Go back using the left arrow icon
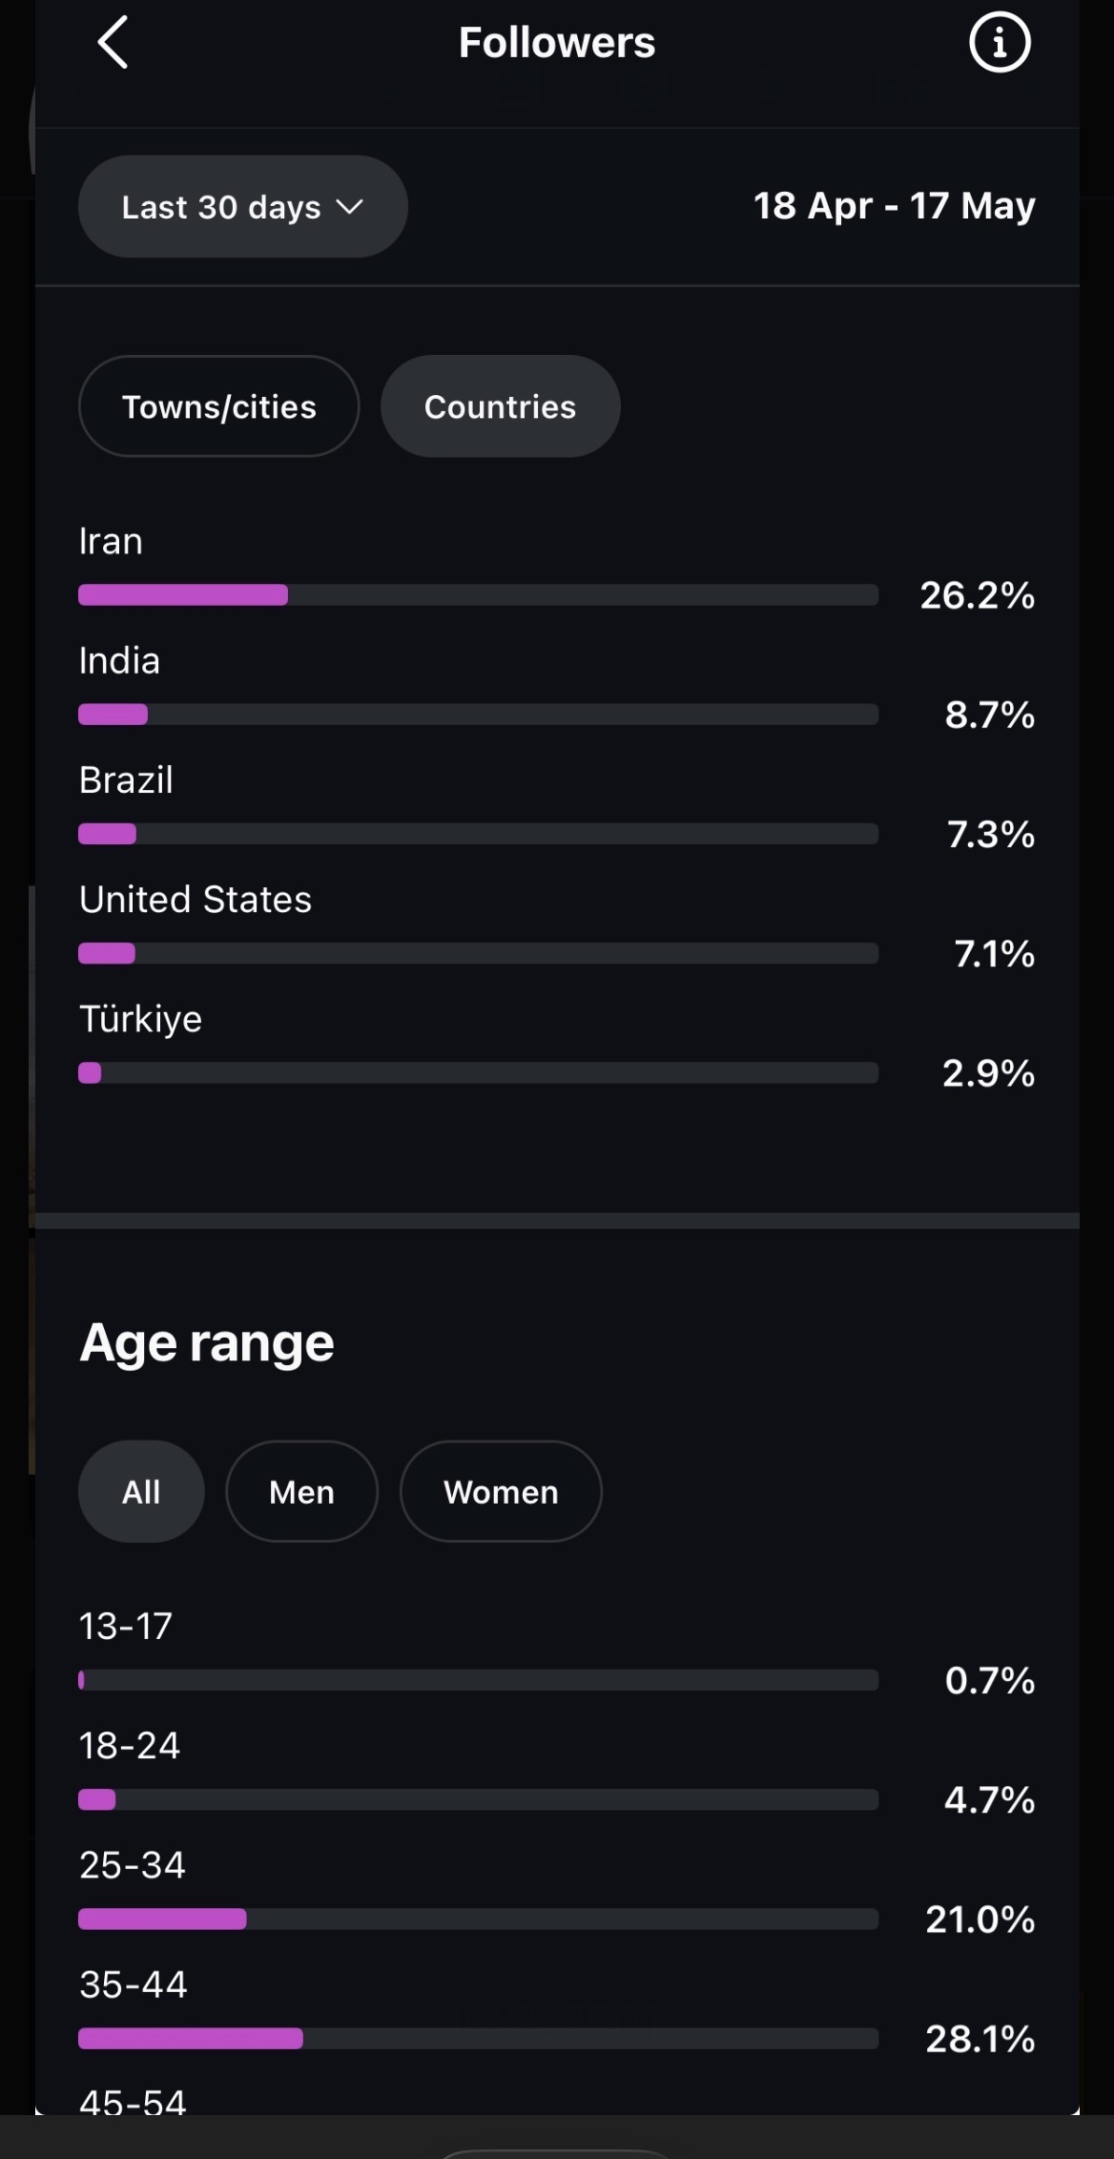 pos(113,43)
